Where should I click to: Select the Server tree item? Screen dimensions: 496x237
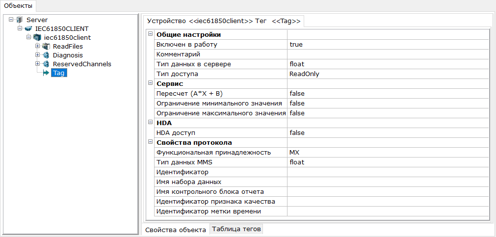click(37, 20)
